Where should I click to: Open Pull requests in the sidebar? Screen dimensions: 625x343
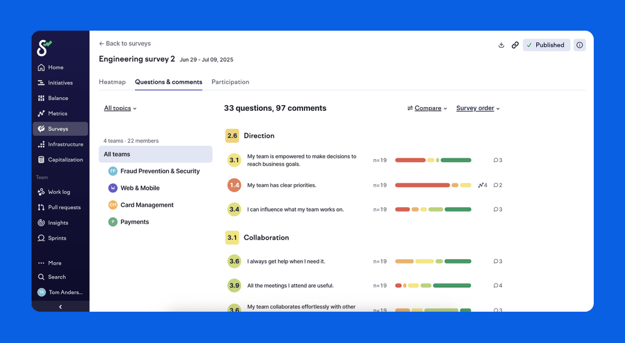64,207
